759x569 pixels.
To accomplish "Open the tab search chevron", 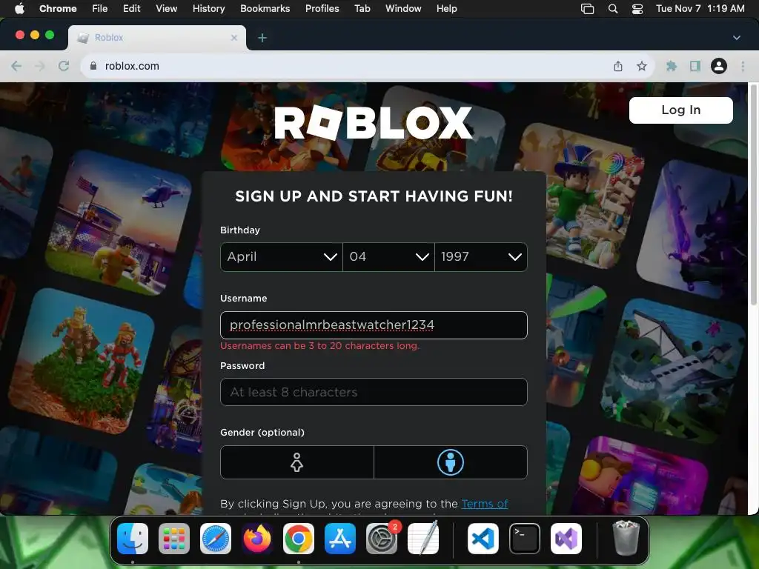I will [x=736, y=38].
